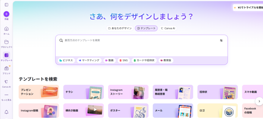Start trial via ¥0でトライアルを開始 button
Screen dimensions: 263x119
pyautogui.click(x=248, y=7)
